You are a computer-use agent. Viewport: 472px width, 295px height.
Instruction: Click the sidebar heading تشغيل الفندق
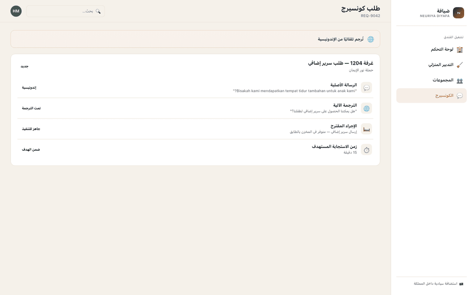click(453, 37)
